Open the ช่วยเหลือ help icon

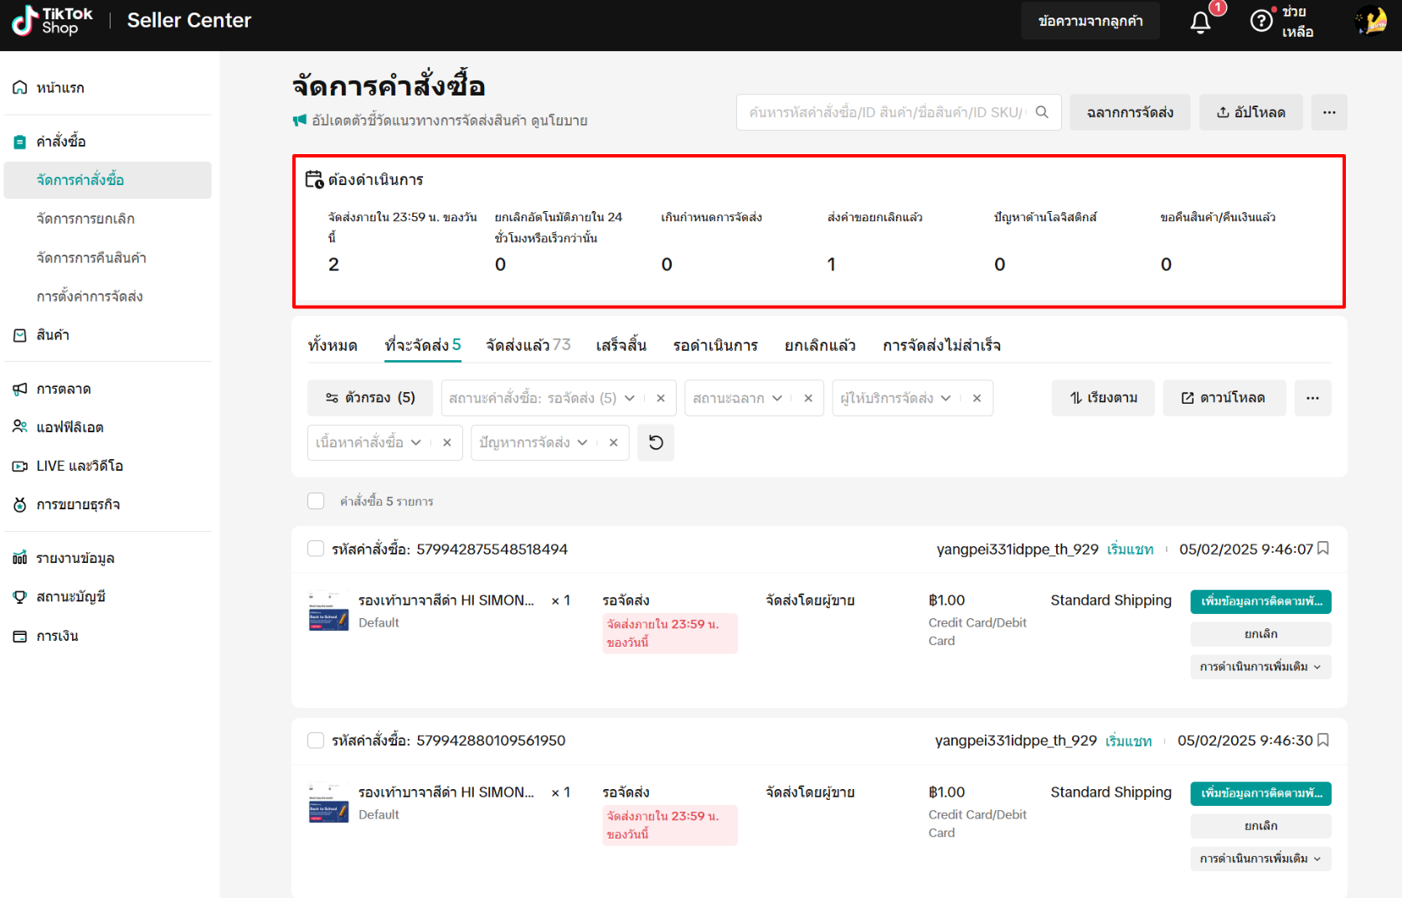tap(1261, 20)
